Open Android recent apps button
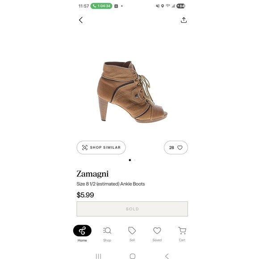The height and width of the screenshot is (259, 259). click(98, 256)
